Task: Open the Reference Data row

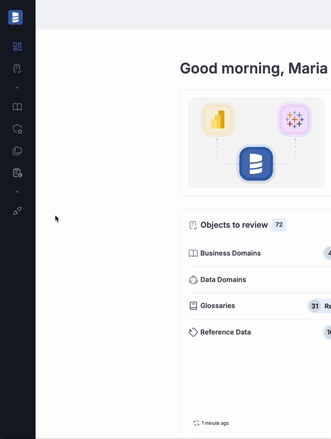Action: coord(259,332)
